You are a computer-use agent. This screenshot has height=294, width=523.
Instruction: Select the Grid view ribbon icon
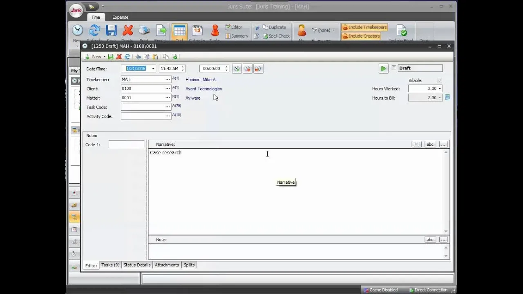pyautogui.click(x=179, y=31)
